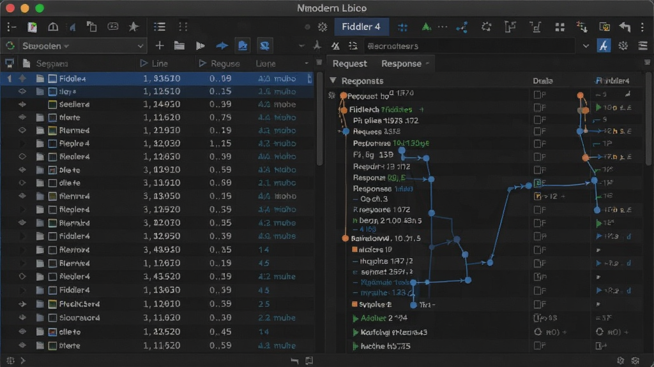654x367 pixels.
Task: Open the Liene column header dropdown arrow
Action: (307, 63)
